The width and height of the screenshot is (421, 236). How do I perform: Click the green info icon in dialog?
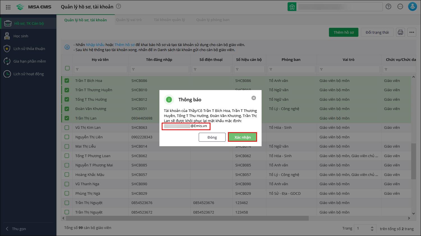point(169,100)
